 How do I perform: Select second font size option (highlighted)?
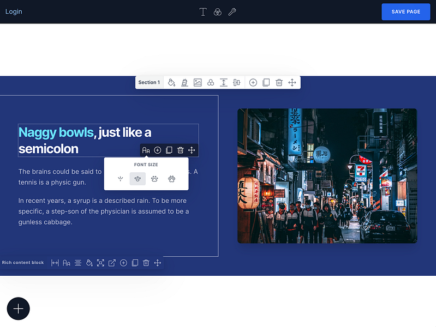(x=138, y=179)
